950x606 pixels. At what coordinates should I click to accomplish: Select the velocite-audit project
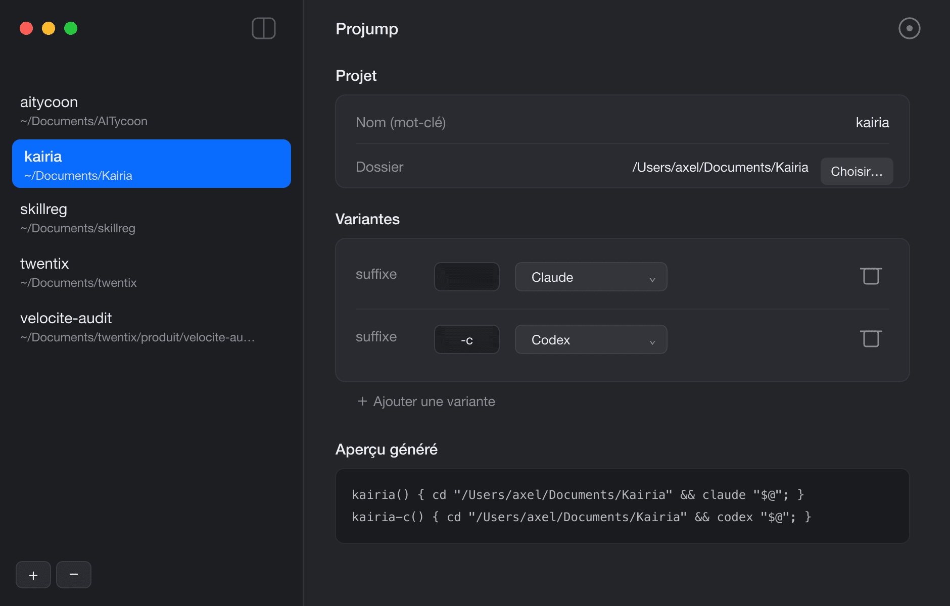(x=152, y=327)
